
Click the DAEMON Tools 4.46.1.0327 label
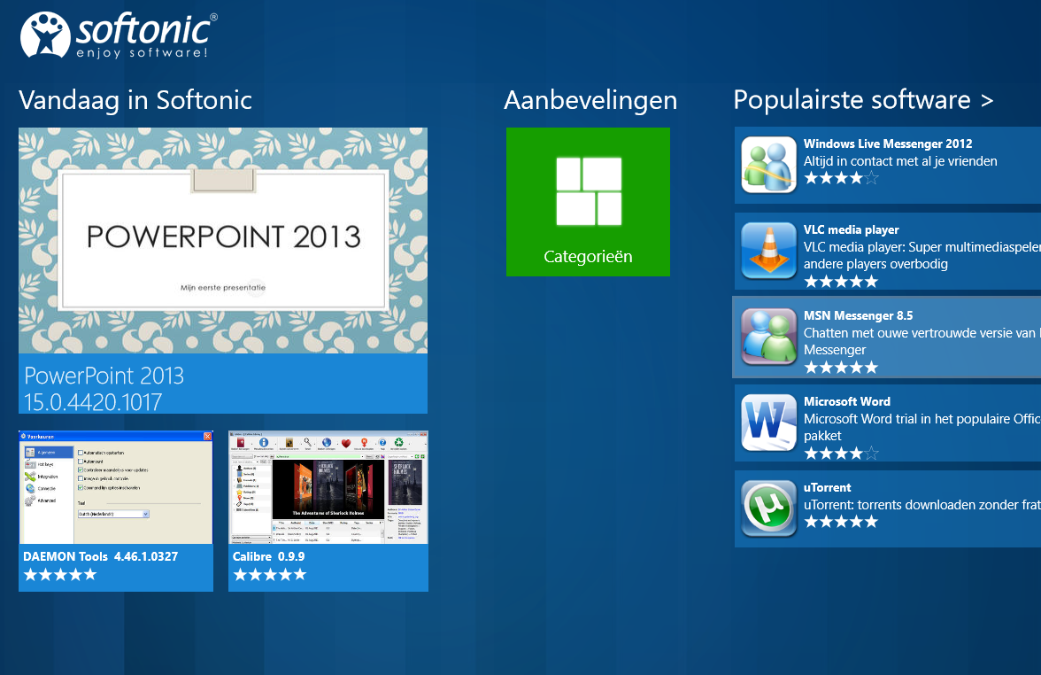[100, 557]
